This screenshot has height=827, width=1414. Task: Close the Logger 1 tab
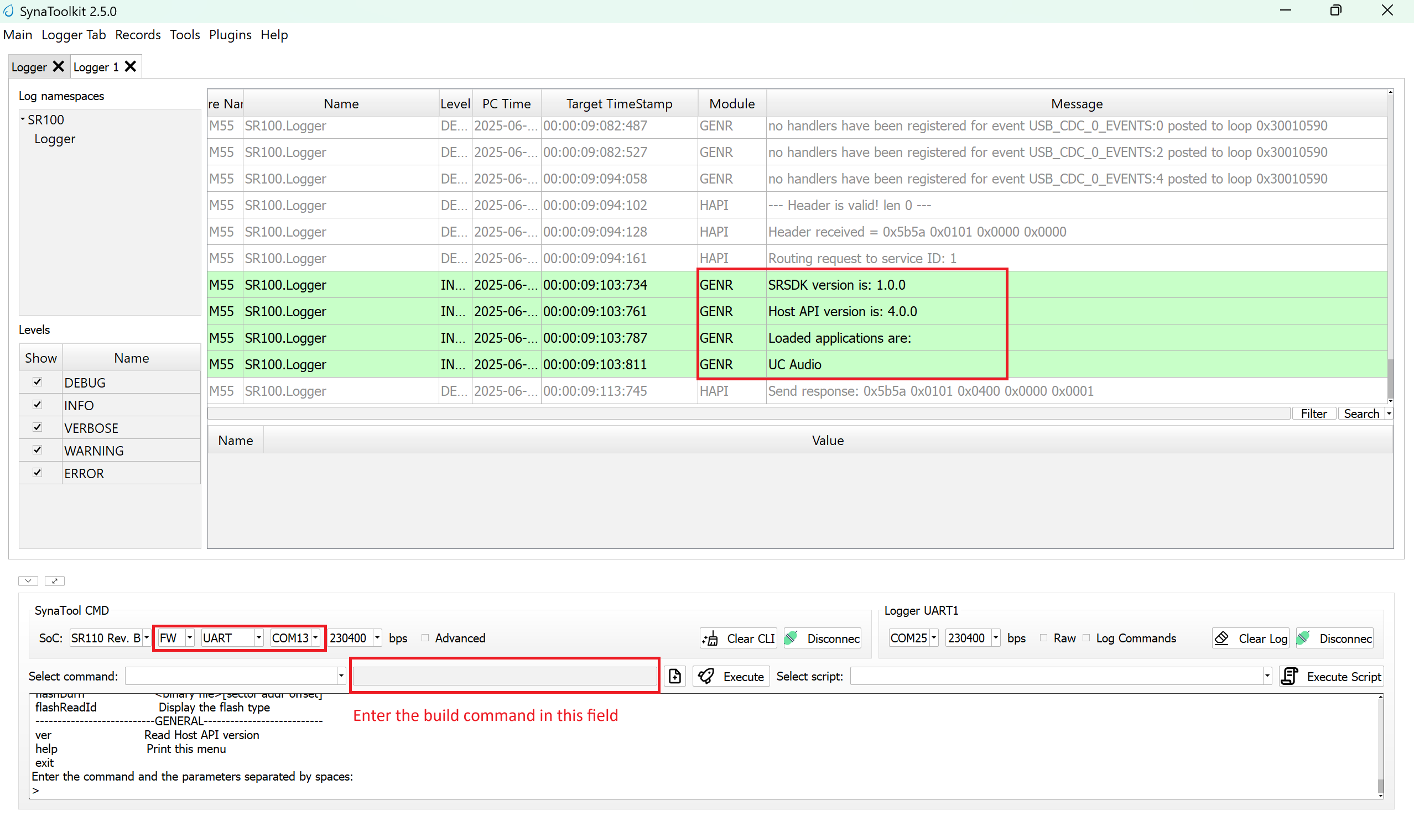point(130,67)
